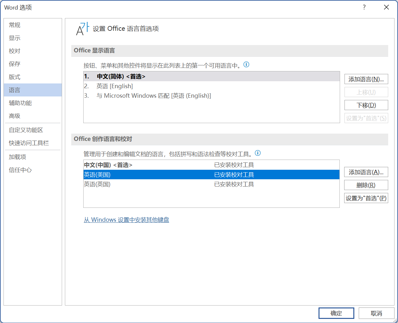
Task: Select 高级 in the sidebar
Action: point(15,116)
